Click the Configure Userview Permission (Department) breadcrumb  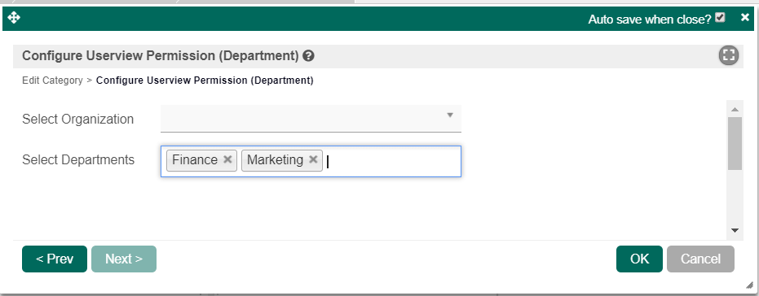[205, 81]
